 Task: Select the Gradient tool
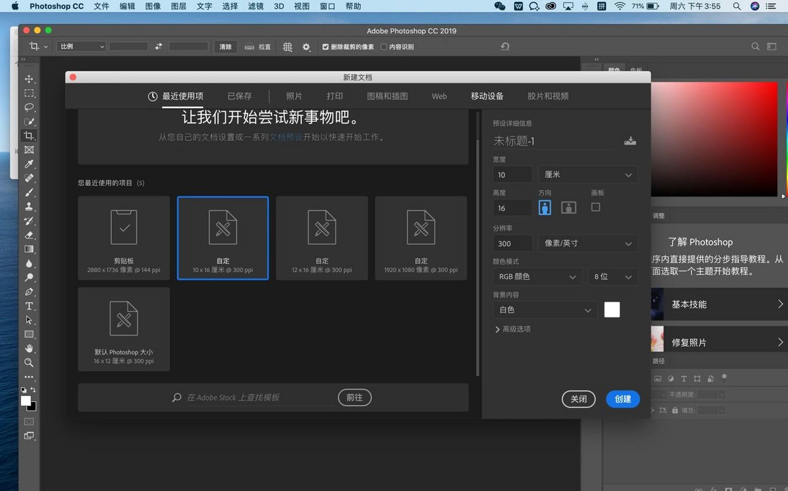[x=29, y=249]
